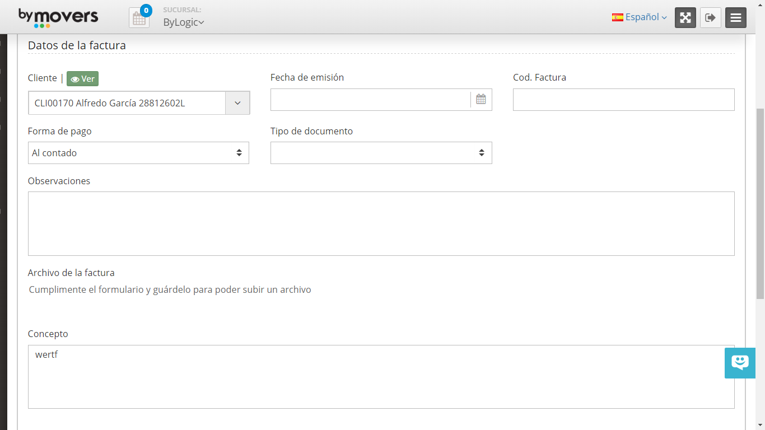Click the green Ver client button
The height and width of the screenshot is (430, 765).
[82, 79]
